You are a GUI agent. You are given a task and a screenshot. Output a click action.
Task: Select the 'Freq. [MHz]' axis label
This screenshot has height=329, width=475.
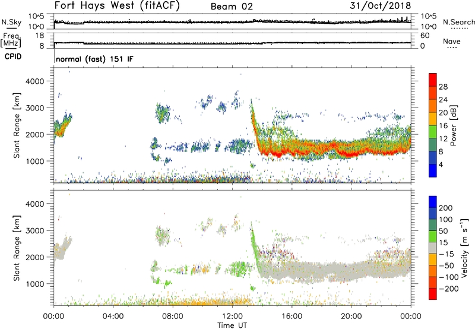[11, 40]
